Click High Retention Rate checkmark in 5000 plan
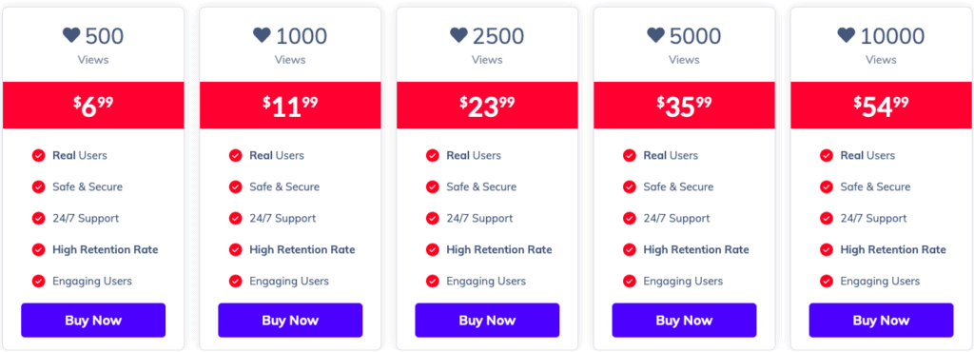Viewport: 974px width, 352px height. point(630,249)
